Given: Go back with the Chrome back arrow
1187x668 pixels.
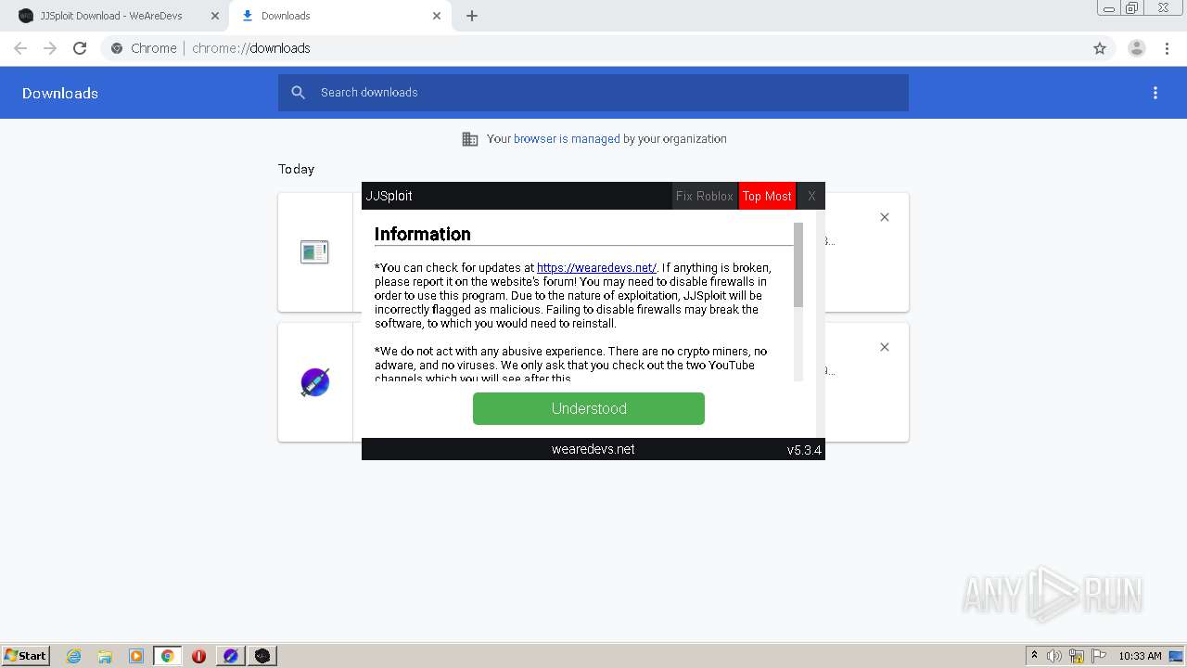Looking at the screenshot, I should pos(20,48).
